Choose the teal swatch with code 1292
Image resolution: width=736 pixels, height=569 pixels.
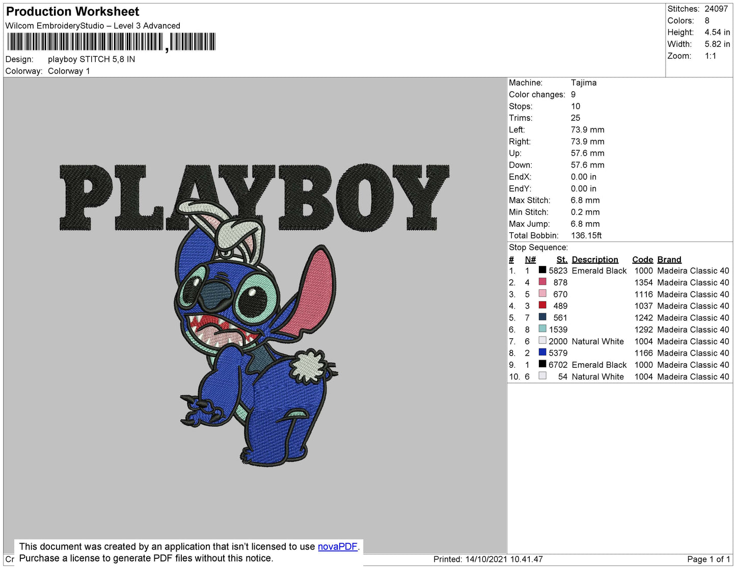(x=542, y=329)
